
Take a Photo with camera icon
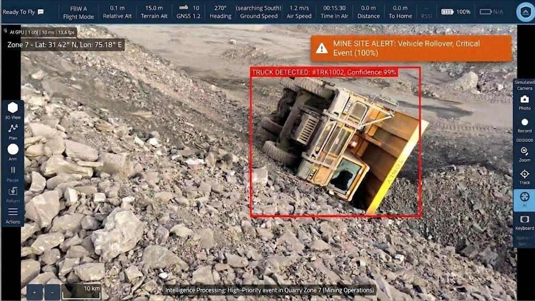tap(525, 102)
